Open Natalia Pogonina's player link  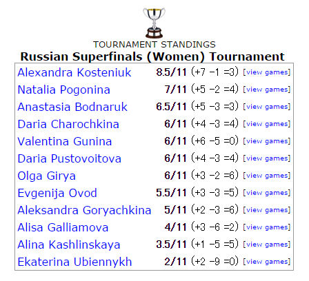[x=63, y=90]
